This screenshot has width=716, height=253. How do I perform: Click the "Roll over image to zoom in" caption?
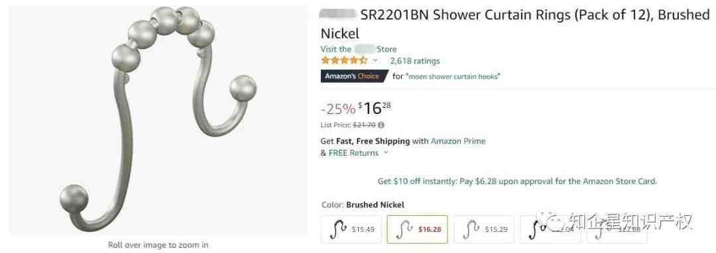click(x=158, y=245)
